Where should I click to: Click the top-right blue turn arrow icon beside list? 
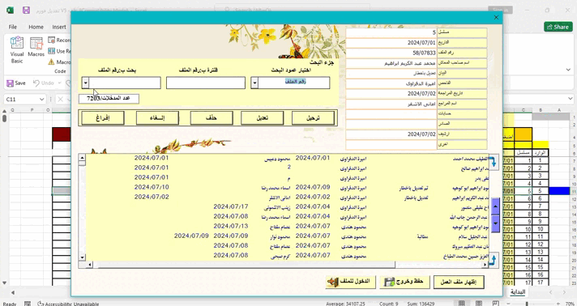[x=493, y=161]
